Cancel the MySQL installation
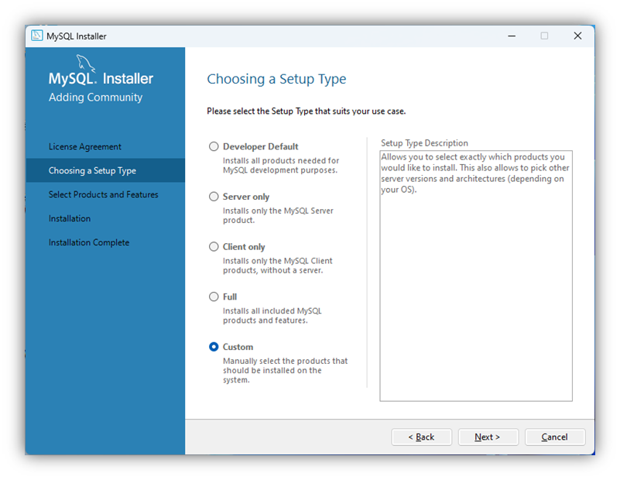The width and height of the screenshot is (620, 480). point(555,437)
